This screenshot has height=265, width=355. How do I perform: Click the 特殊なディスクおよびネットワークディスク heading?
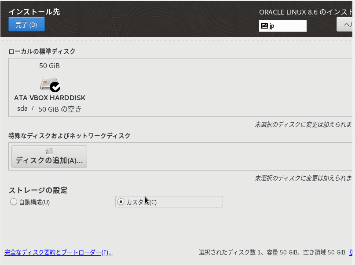tap(69, 136)
